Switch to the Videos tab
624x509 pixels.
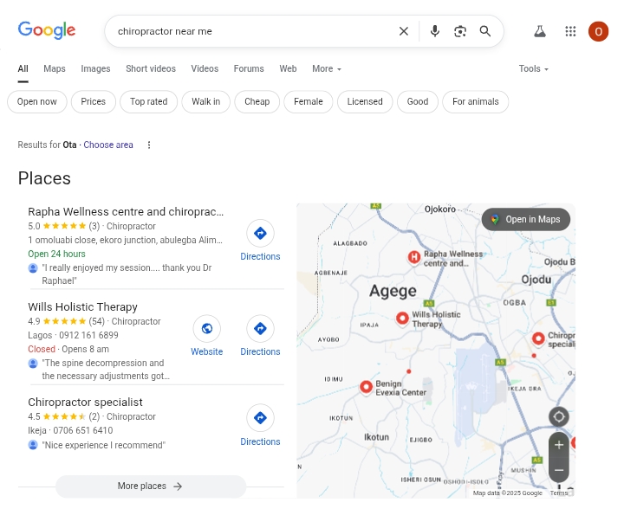click(x=205, y=68)
